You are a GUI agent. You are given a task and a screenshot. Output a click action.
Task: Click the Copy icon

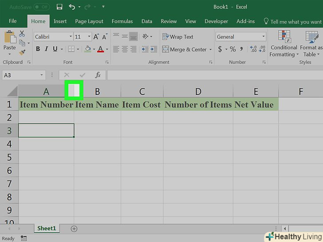[22, 43]
